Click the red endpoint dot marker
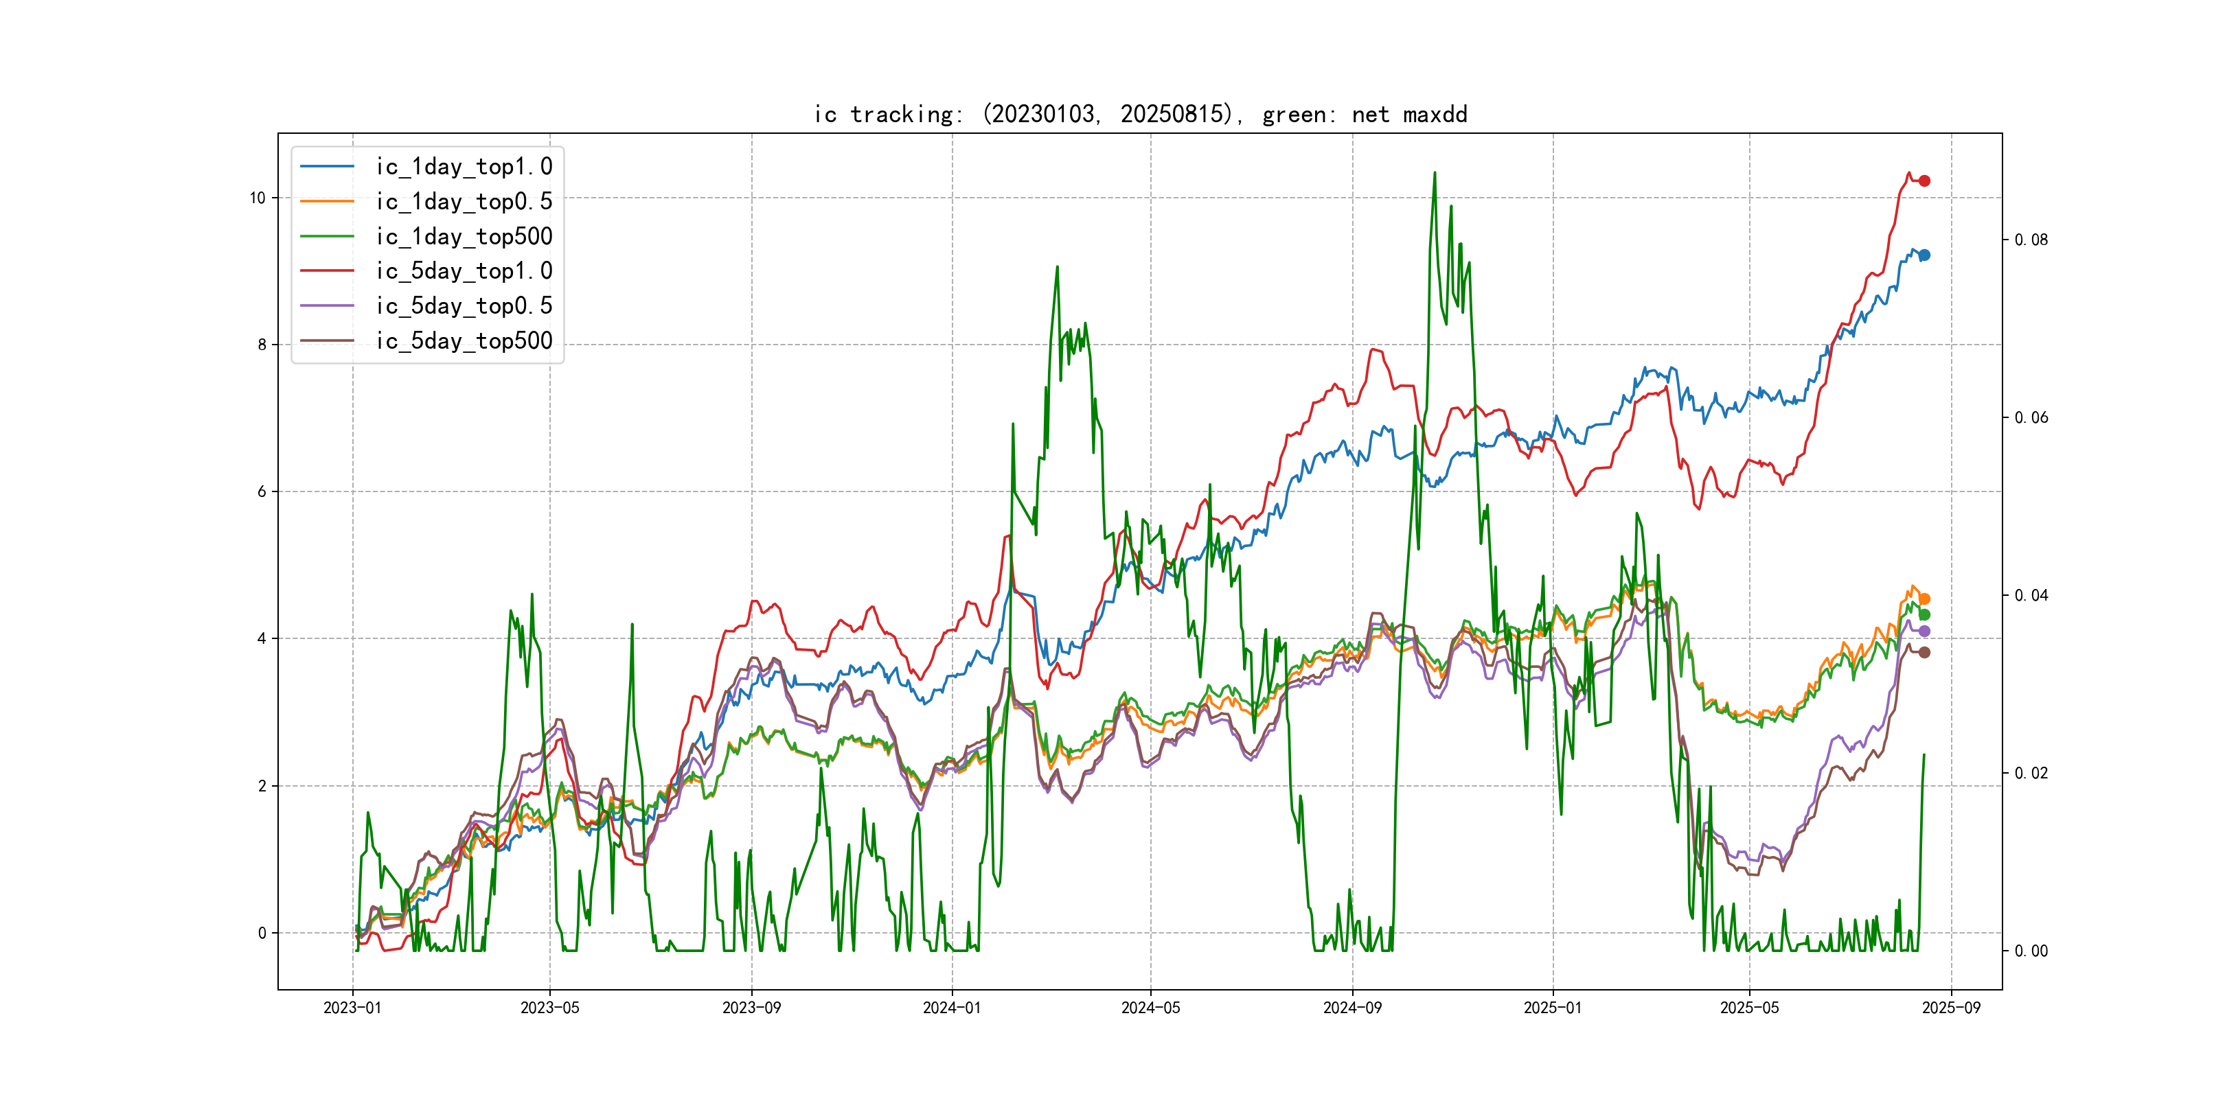Image resolution: width=2225 pixels, height=1112 pixels. [1924, 181]
